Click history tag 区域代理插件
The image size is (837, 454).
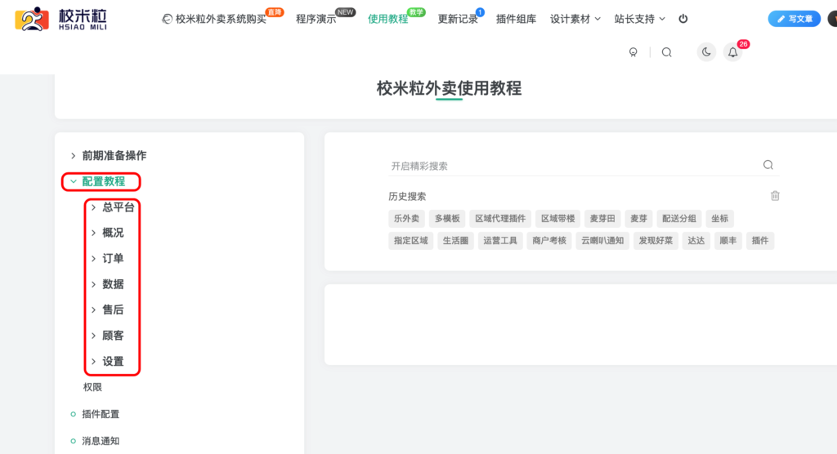[500, 218]
